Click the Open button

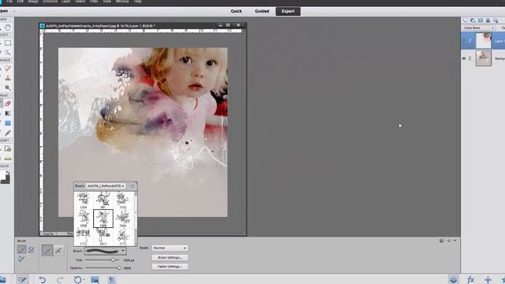[x=4, y=11]
